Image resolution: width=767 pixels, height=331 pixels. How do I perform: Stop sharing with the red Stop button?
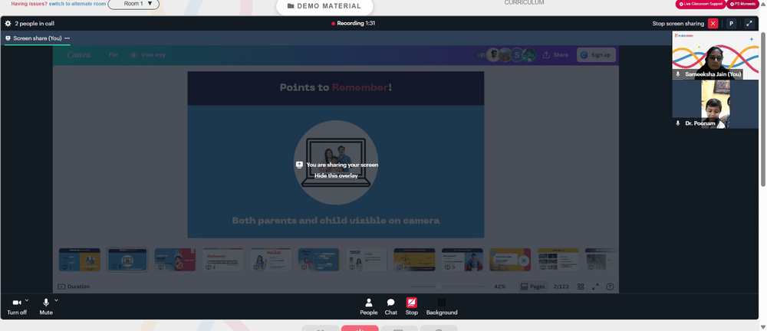click(x=411, y=307)
